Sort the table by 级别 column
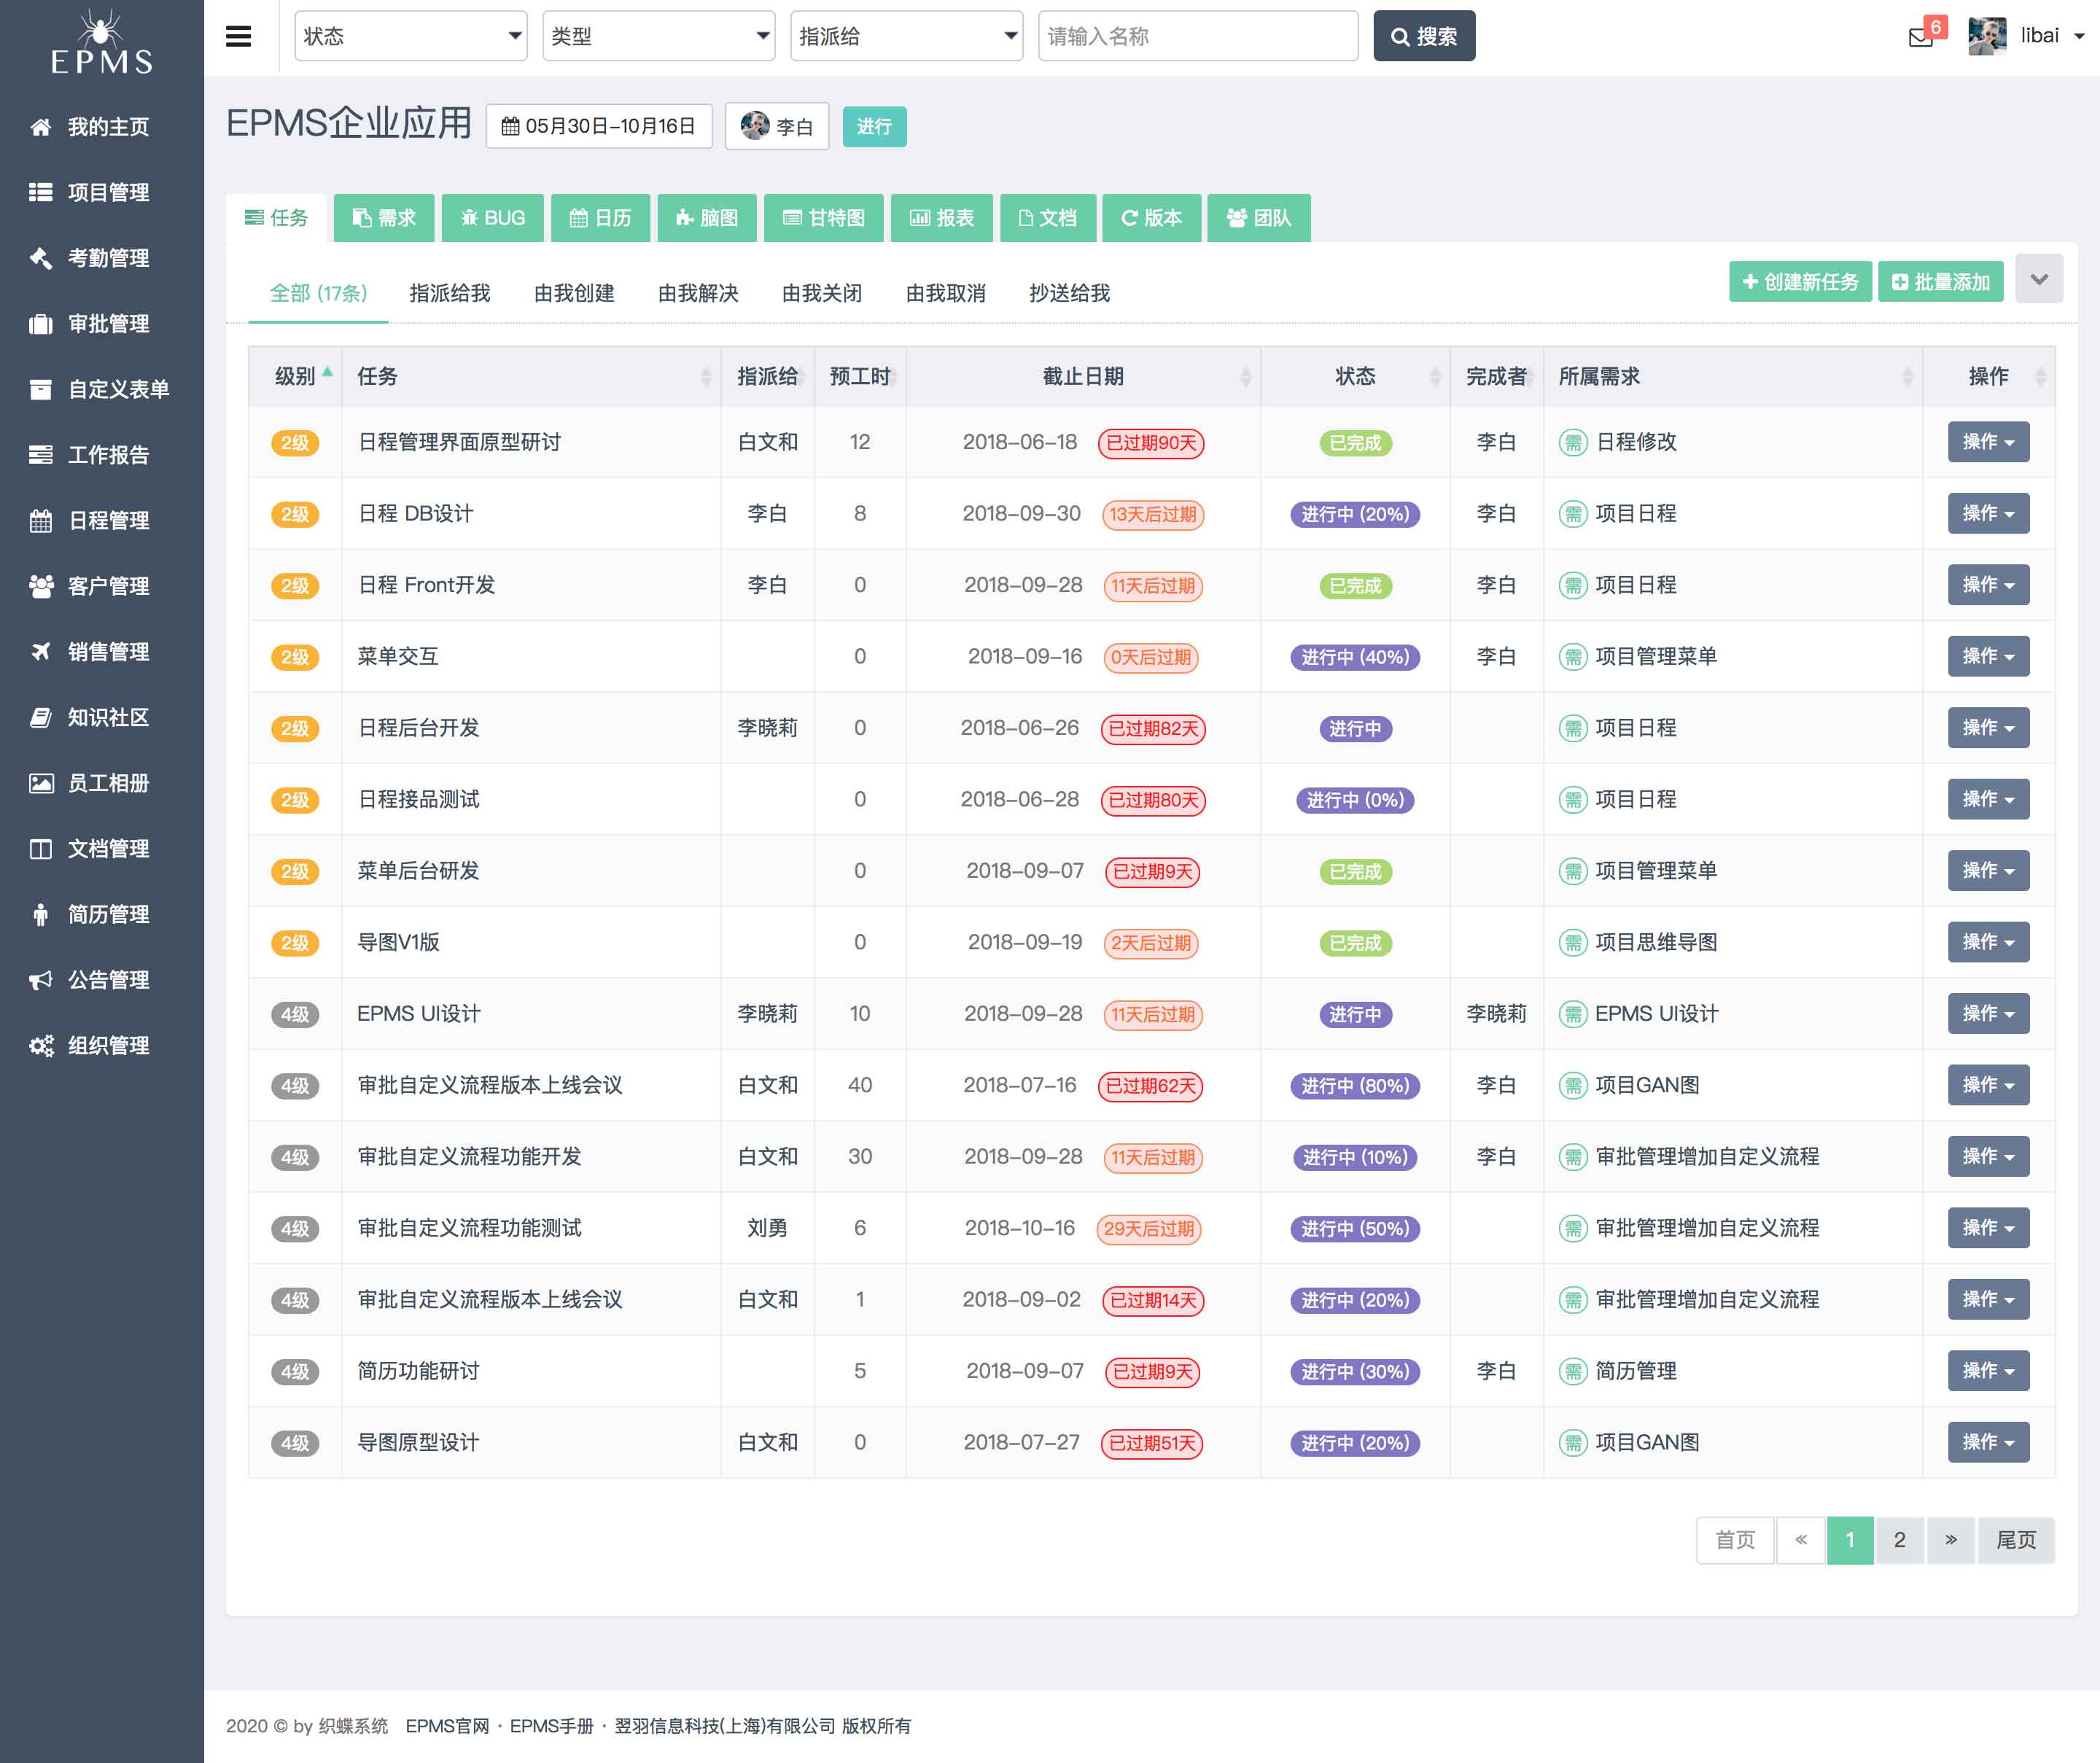The height and width of the screenshot is (1763, 2100). click(x=295, y=376)
